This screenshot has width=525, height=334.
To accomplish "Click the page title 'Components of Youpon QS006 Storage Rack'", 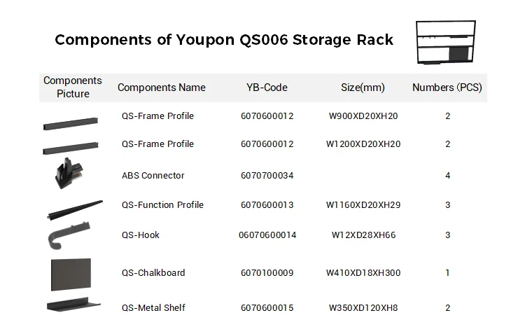I will 224,39.
